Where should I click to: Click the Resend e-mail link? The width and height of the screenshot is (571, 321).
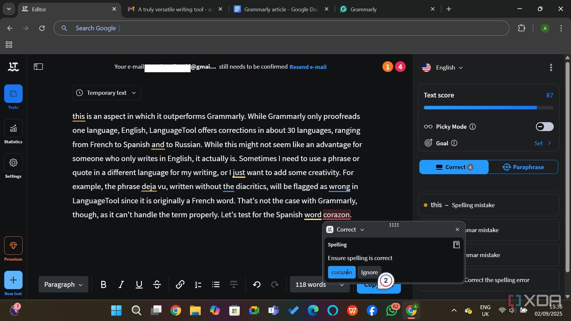pos(308,67)
